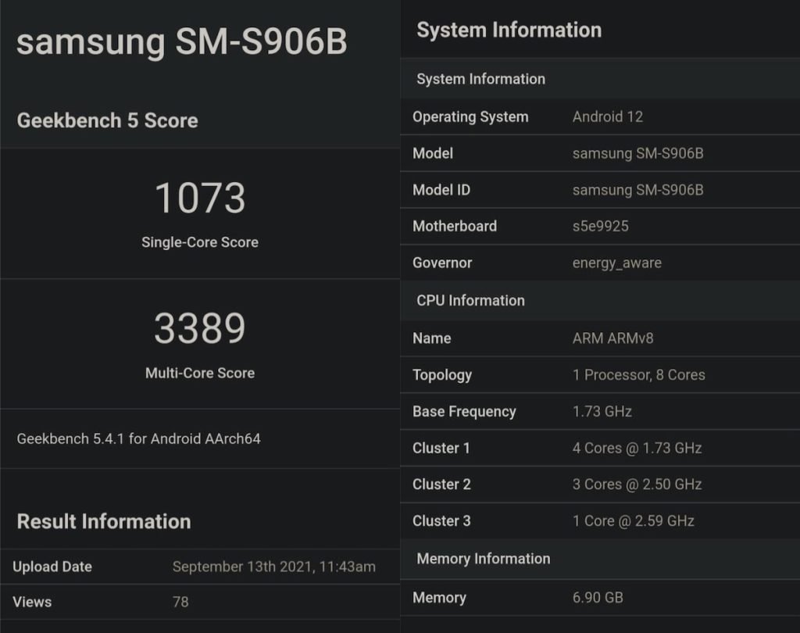
Task: Select the single-core score value 1073
Action: click(200, 198)
